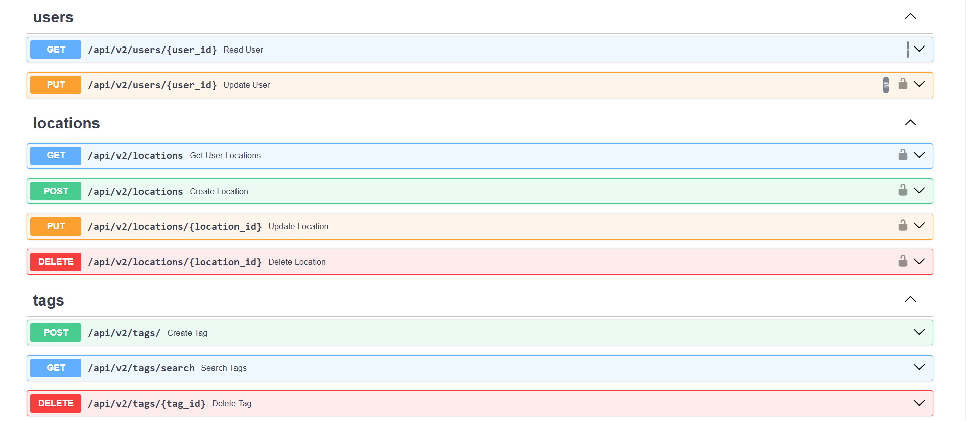Click the lock icon on Get User Locations row

pos(903,155)
